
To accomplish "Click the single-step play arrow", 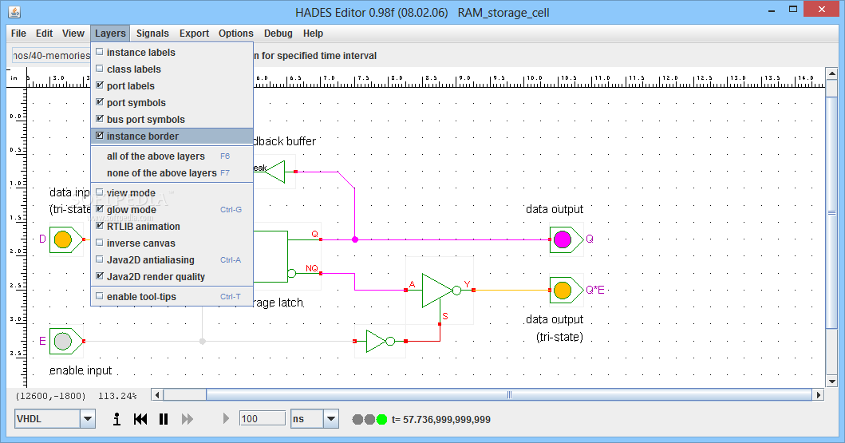I will pyautogui.click(x=226, y=419).
